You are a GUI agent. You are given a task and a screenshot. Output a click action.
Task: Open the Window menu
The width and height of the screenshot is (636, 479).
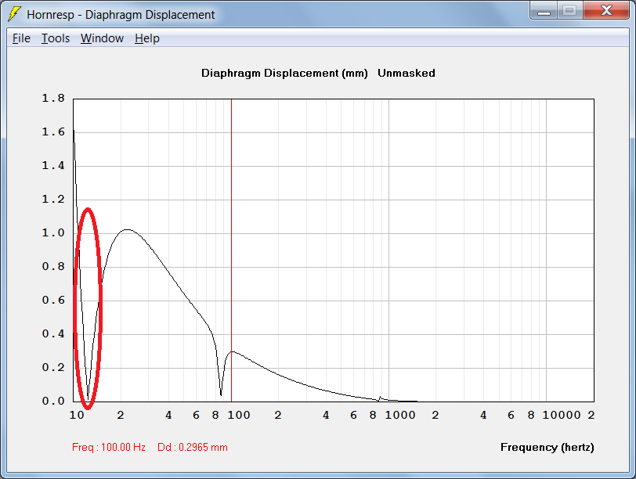(x=102, y=38)
